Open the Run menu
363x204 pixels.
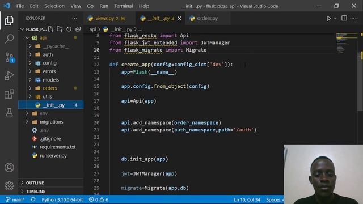coord(104,6)
